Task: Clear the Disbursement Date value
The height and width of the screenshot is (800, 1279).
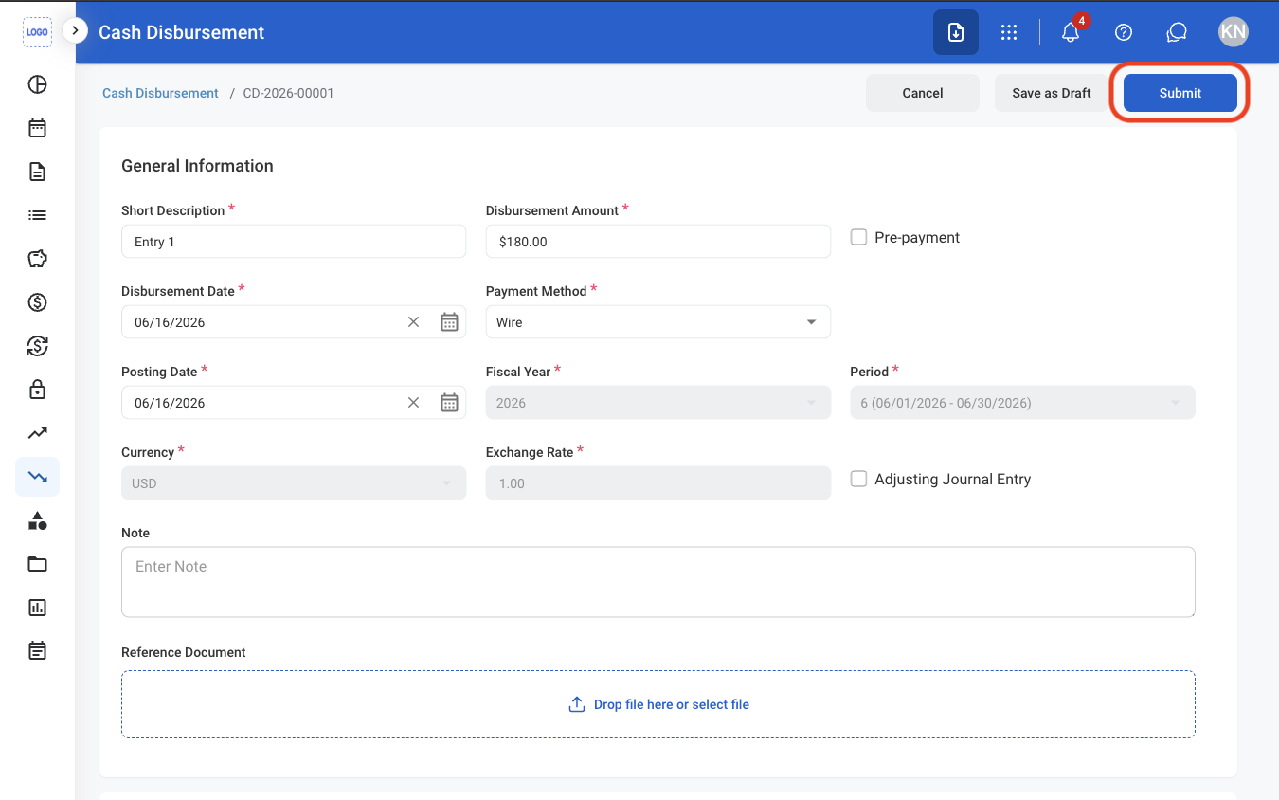Action: (413, 322)
